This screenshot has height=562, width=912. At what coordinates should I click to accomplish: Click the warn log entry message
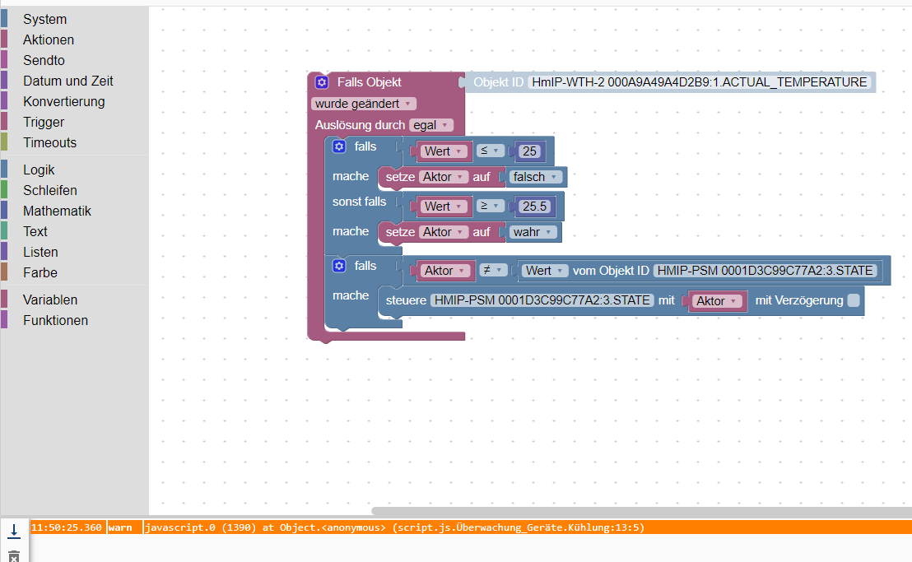tap(394, 527)
